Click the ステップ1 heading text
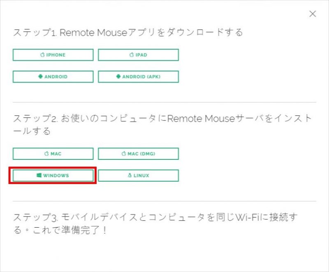 tap(128, 32)
